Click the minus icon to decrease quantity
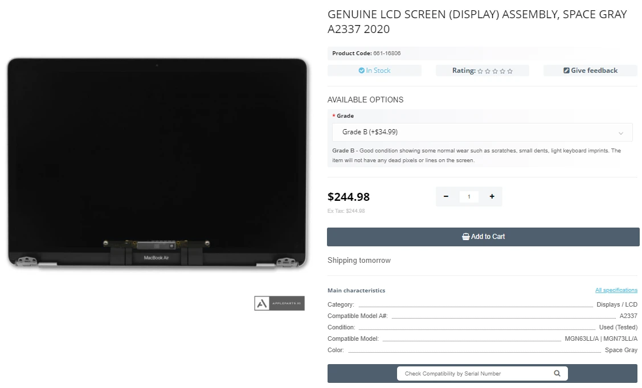Image resolution: width=642 pixels, height=388 pixels. [x=446, y=196]
